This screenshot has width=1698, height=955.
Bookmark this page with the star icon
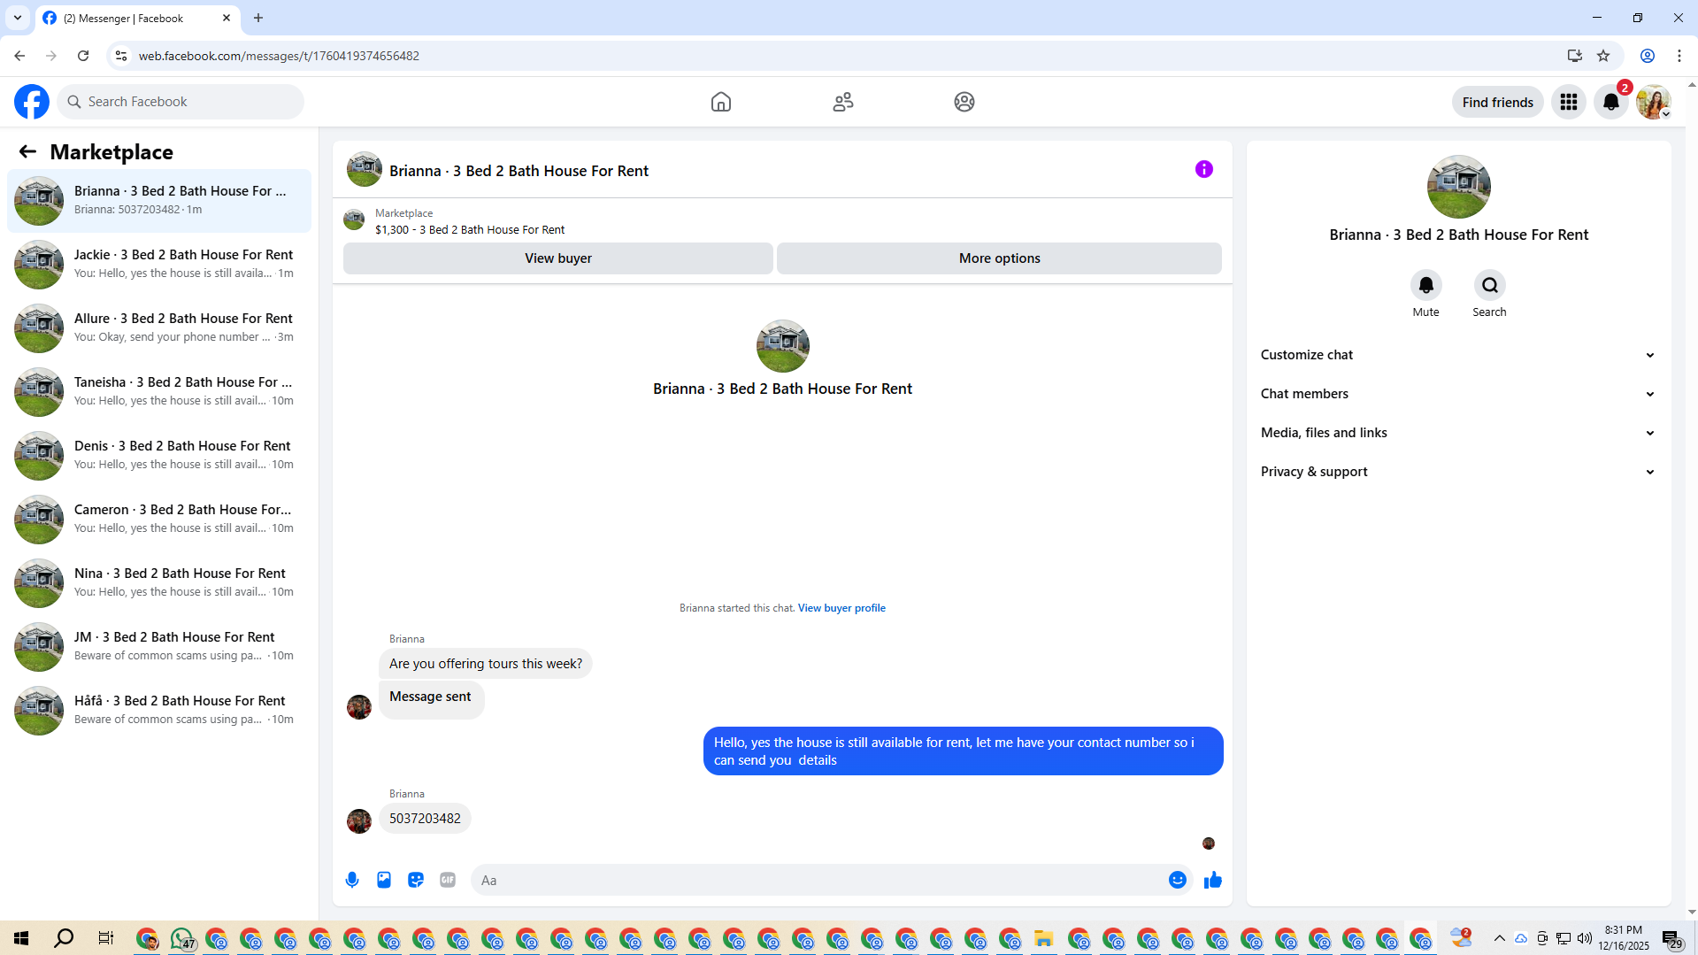[1603, 56]
